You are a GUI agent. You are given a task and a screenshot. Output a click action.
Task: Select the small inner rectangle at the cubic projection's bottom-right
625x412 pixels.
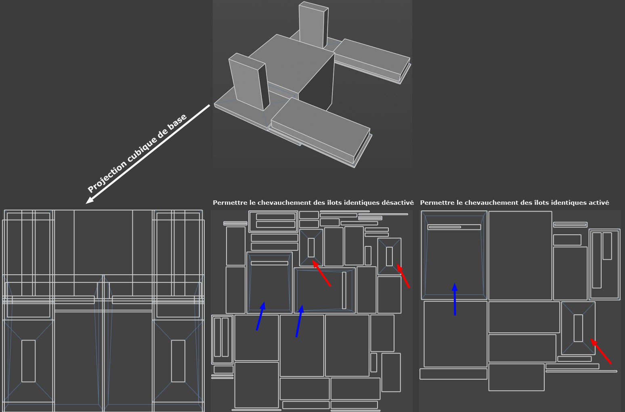178,361
